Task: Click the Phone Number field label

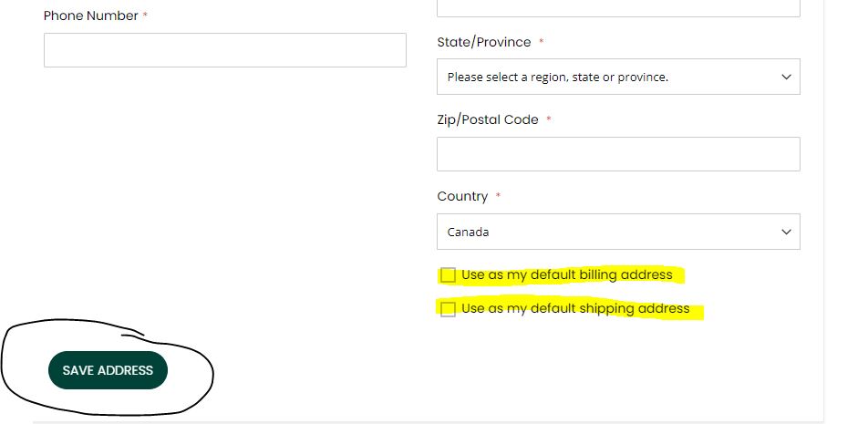Action: [91, 16]
